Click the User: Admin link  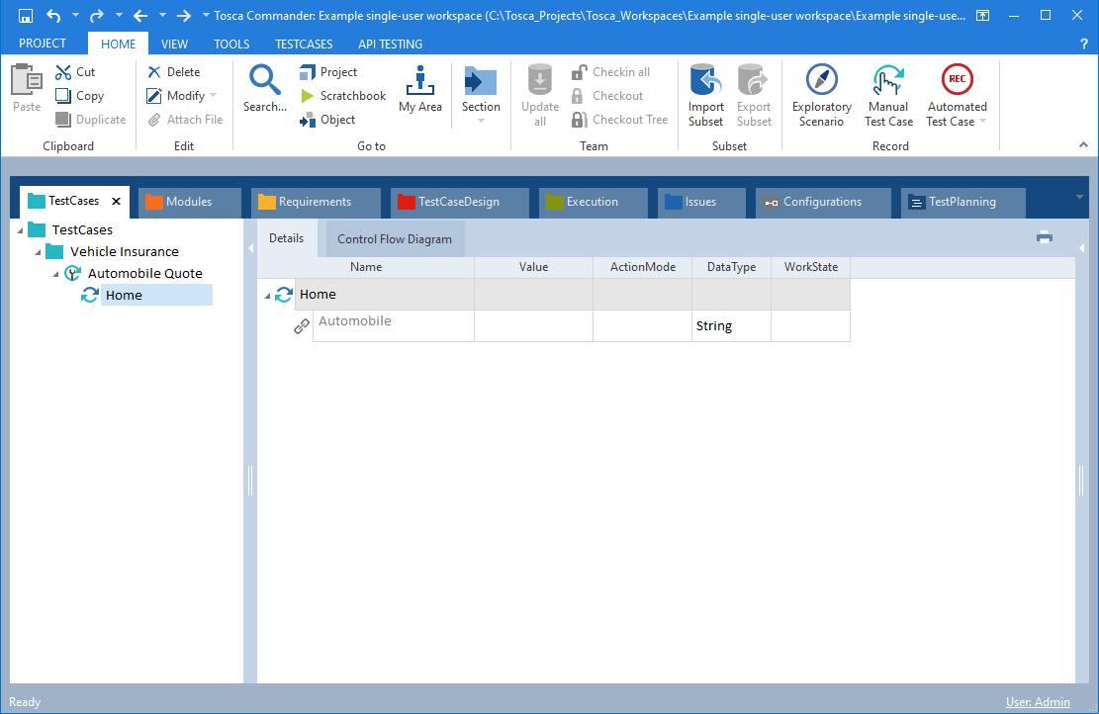pyautogui.click(x=1038, y=702)
